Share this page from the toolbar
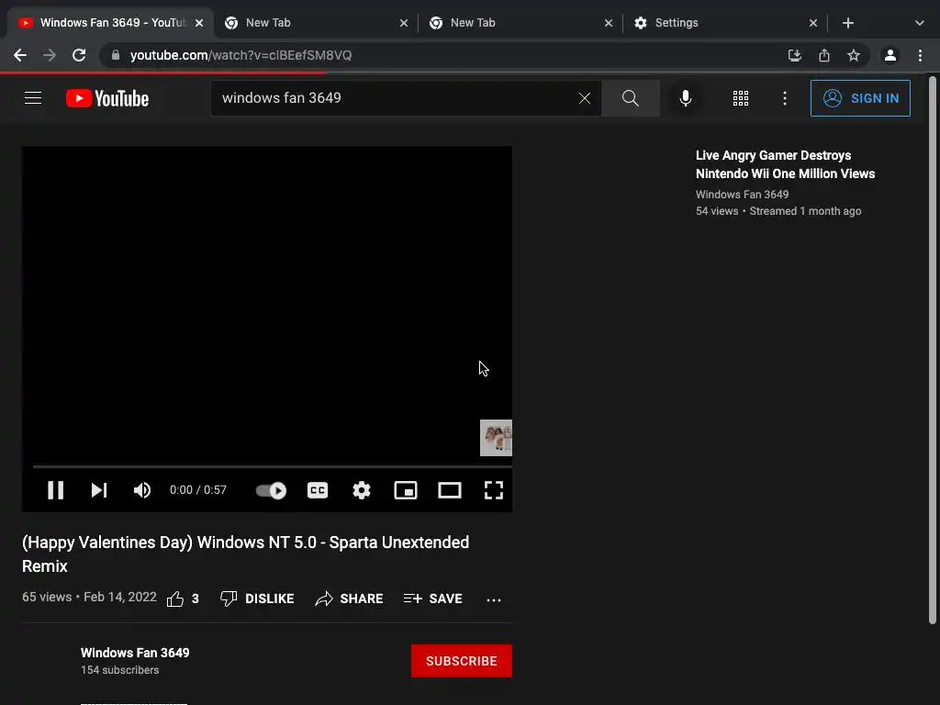Viewport: 940px width, 705px height. click(x=824, y=55)
